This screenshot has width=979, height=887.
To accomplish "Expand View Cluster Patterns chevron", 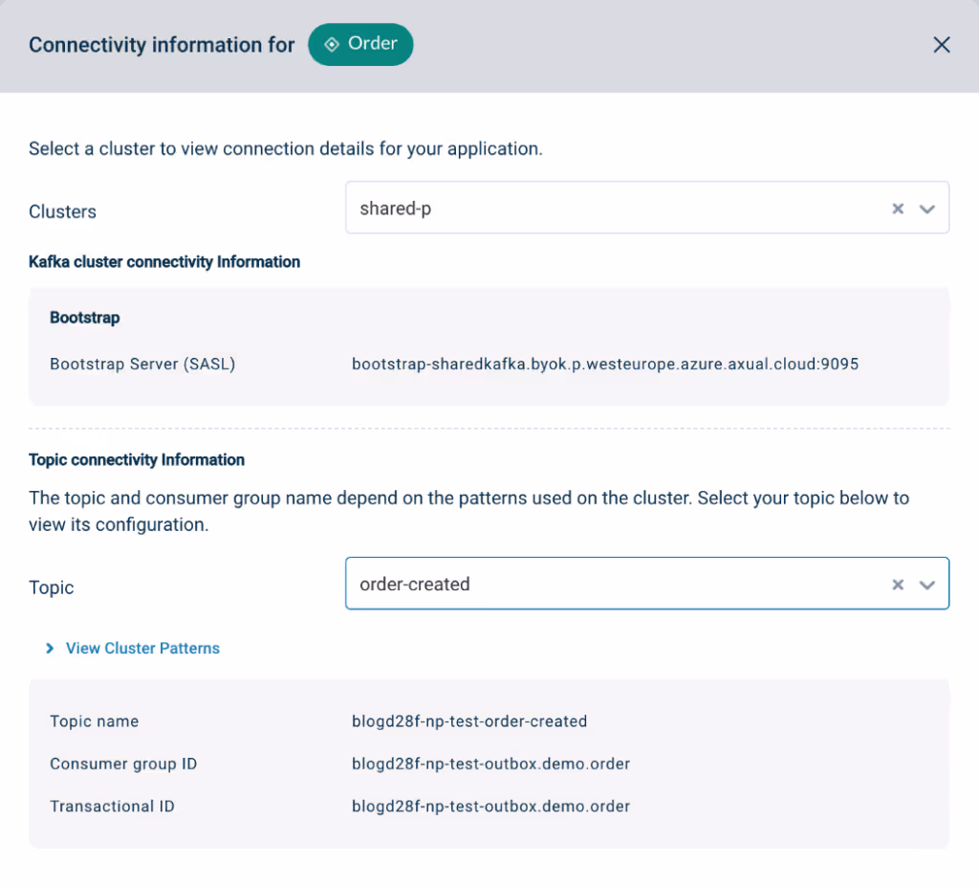I will [50, 648].
